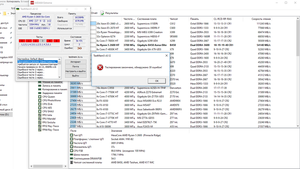Click the Выйти button in TestMem5
The width and height of the screenshot is (300, 169).
(x=76, y=75)
